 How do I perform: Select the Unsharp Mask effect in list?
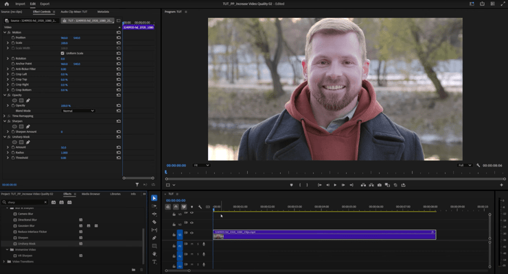point(27,244)
